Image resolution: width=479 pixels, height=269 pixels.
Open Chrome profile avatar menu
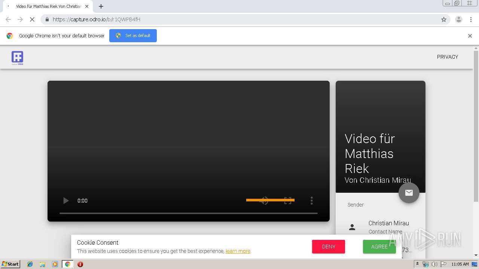(x=458, y=19)
